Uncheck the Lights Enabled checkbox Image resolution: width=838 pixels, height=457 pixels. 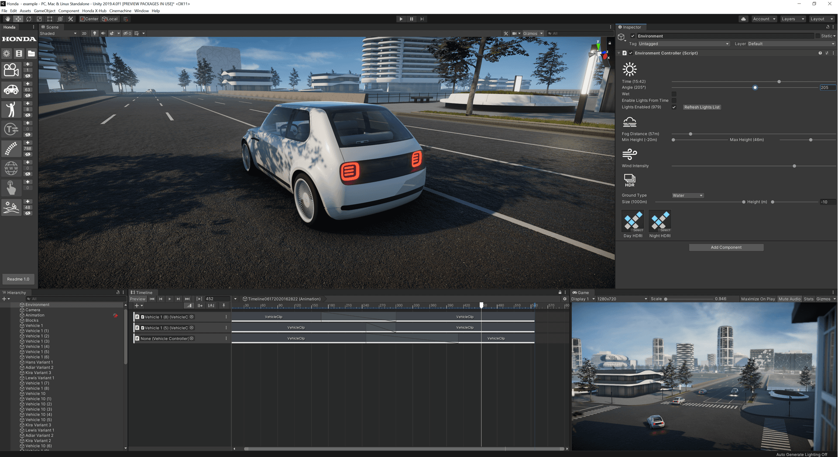673,107
